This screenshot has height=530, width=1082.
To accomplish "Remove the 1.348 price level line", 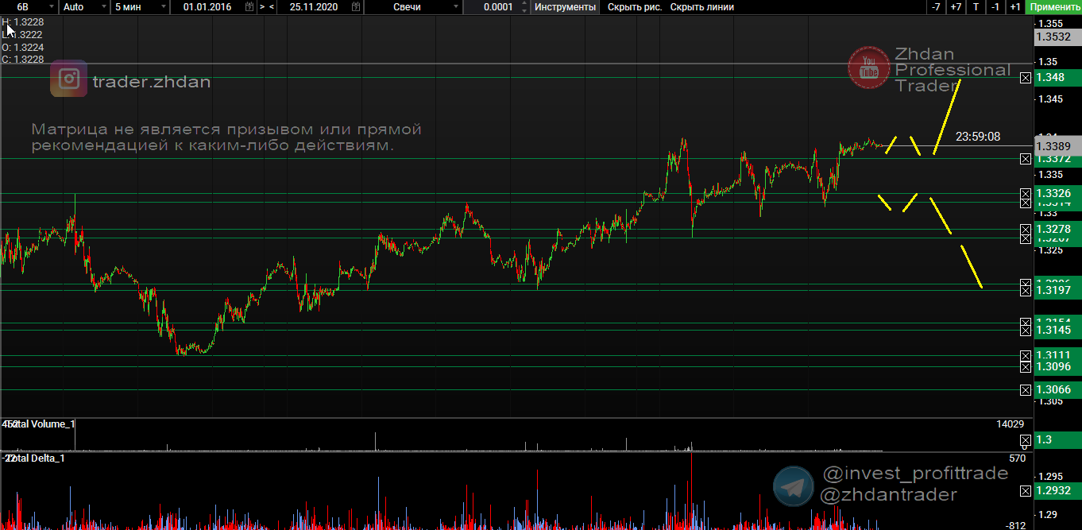I will pos(1025,77).
